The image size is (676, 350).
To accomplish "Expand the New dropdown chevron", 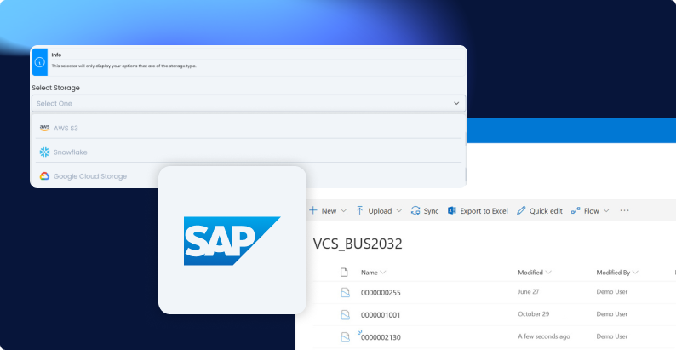I will [344, 211].
